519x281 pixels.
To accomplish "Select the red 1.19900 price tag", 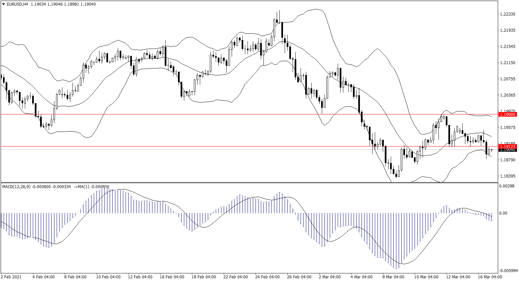I will (x=507, y=114).
